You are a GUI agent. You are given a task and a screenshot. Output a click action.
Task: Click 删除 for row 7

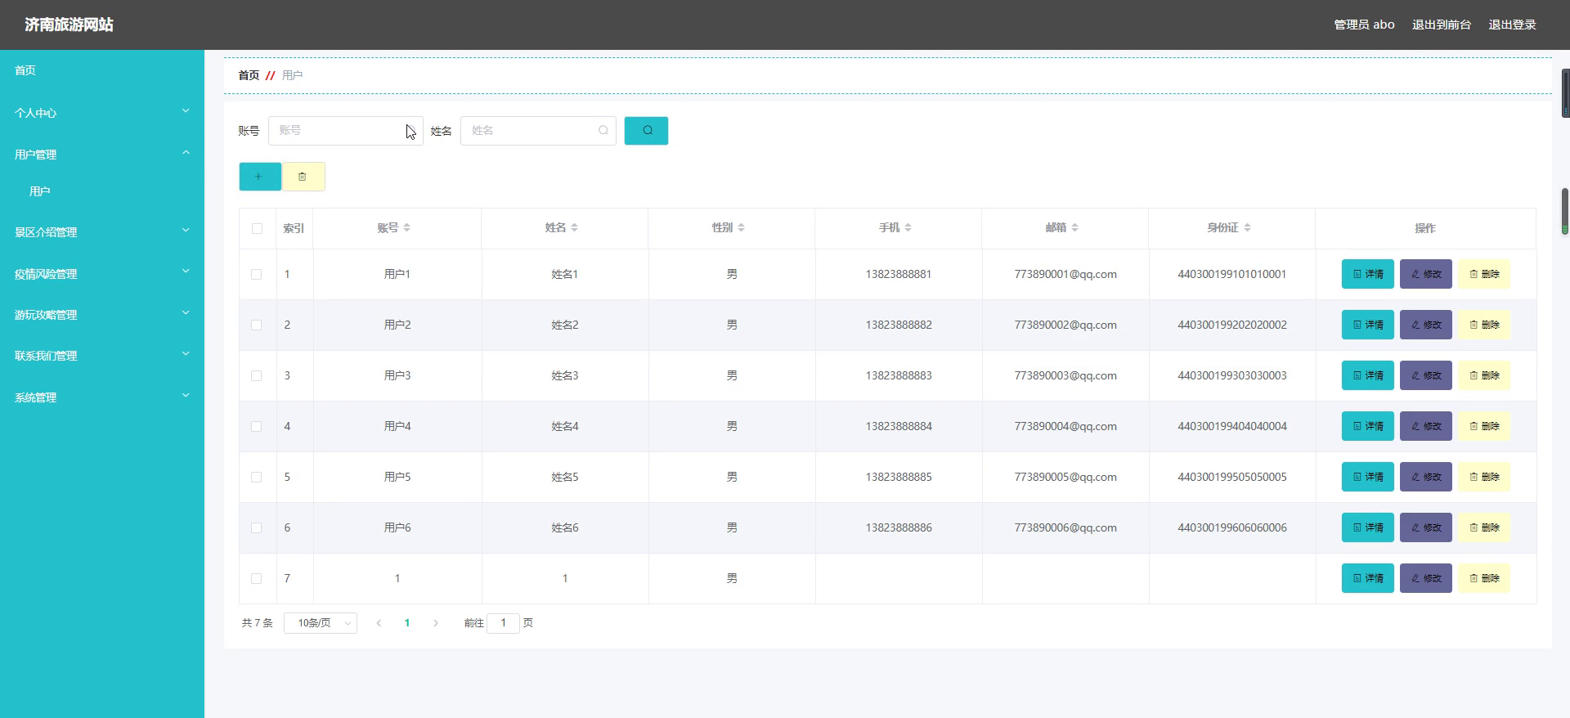tap(1484, 578)
